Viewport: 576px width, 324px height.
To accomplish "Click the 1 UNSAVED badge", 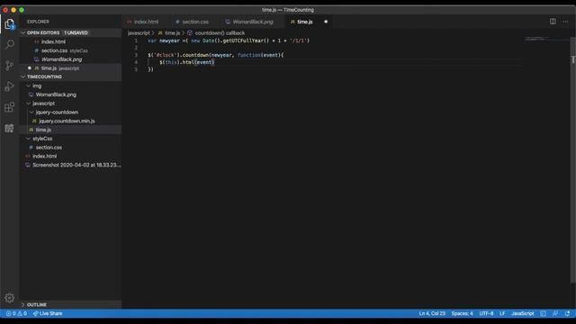I will coord(76,32).
